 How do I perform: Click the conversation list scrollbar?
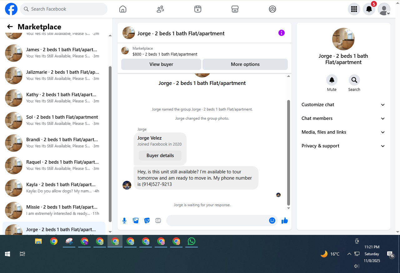pyautogui.click(x=110, y=144)
